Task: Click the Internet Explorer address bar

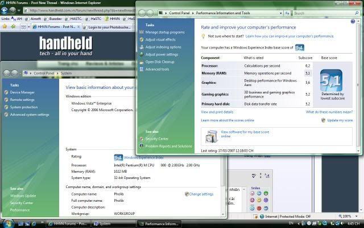Action: [79, 10]
